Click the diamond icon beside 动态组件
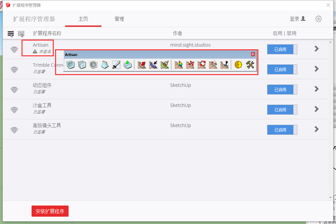Screen dimensions: 336x224 tap(14, 90)
